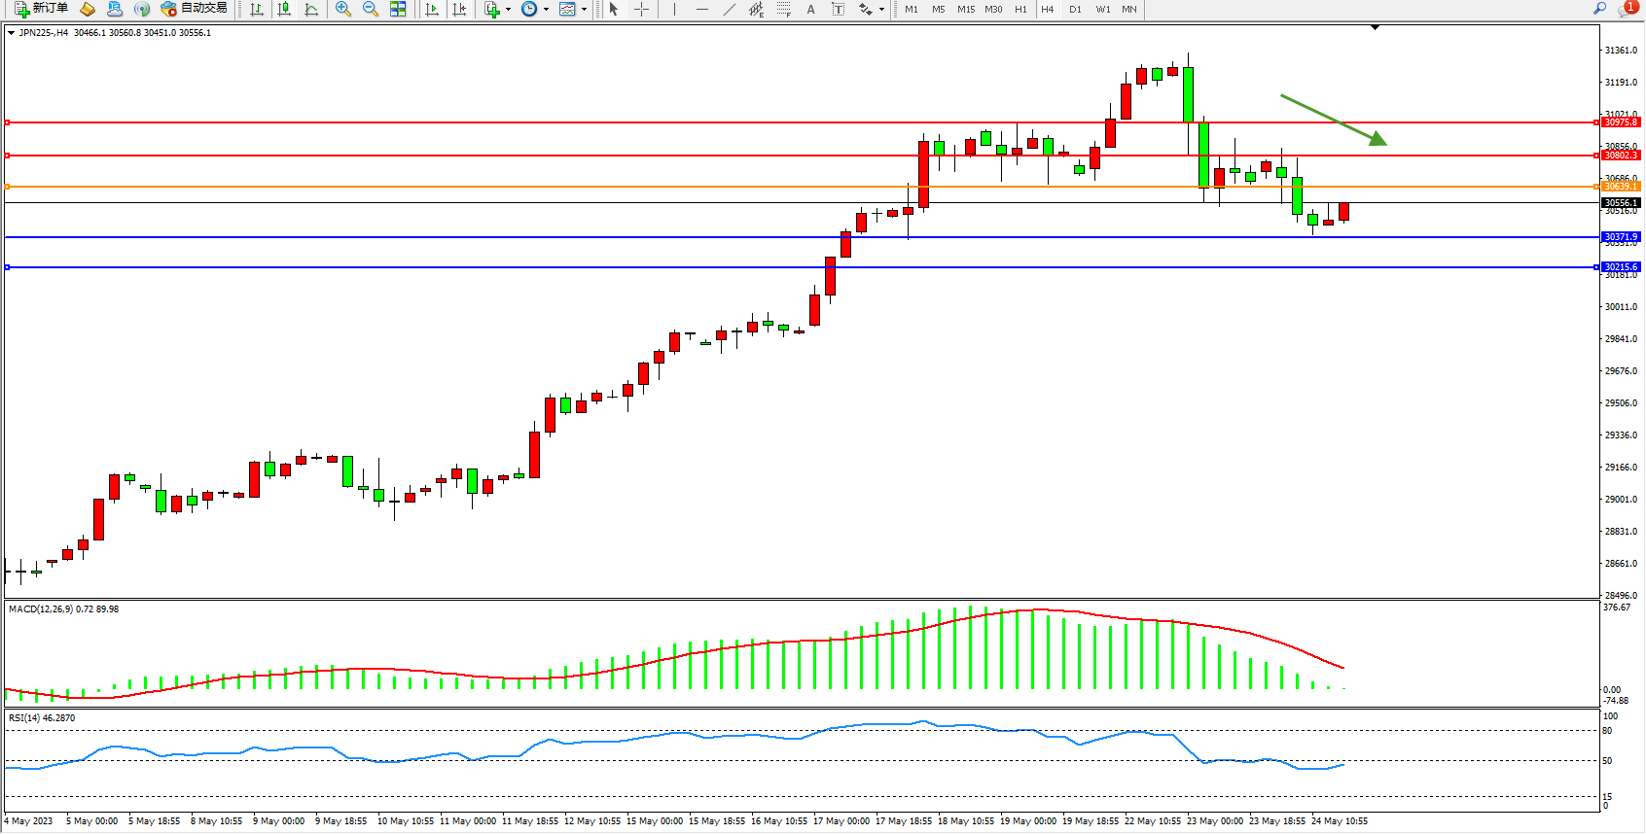The image size is (1646, 834).
Task: Switch to the H1 timeframe
Action: click(x=1020, y=9)
